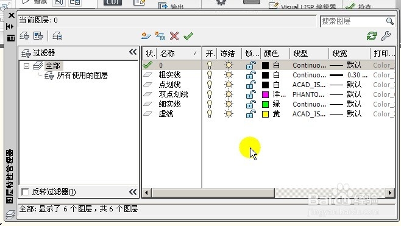Freeze the 点划线 layer
Image resolution: width=401 pixels, height=226 pixels.
pos(229,85)
